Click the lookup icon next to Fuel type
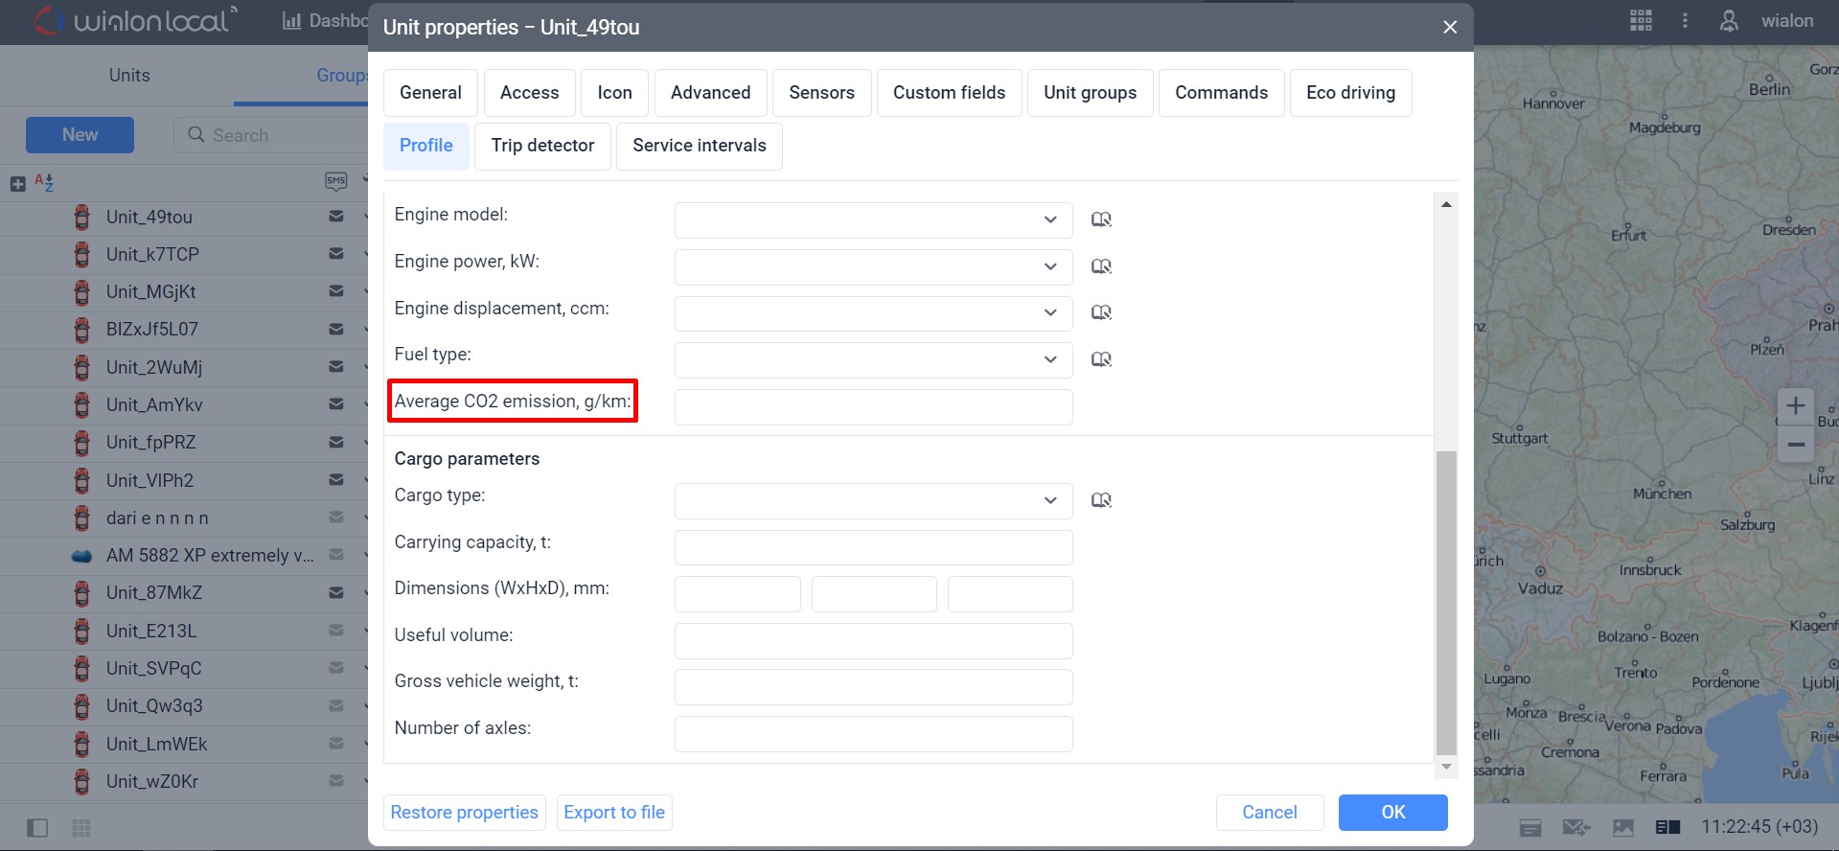1839x851 pixels. (x=1101, y=359)
